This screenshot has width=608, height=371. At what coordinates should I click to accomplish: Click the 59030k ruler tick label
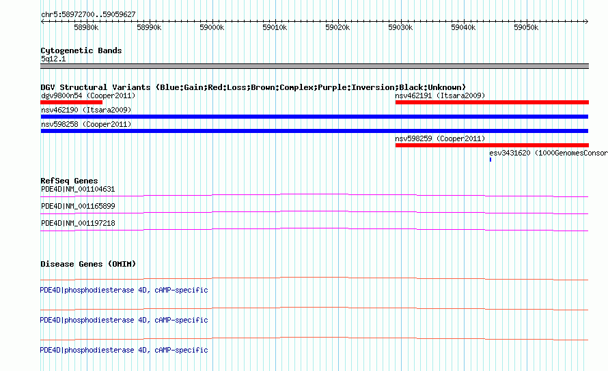click(x=400, y=27)
